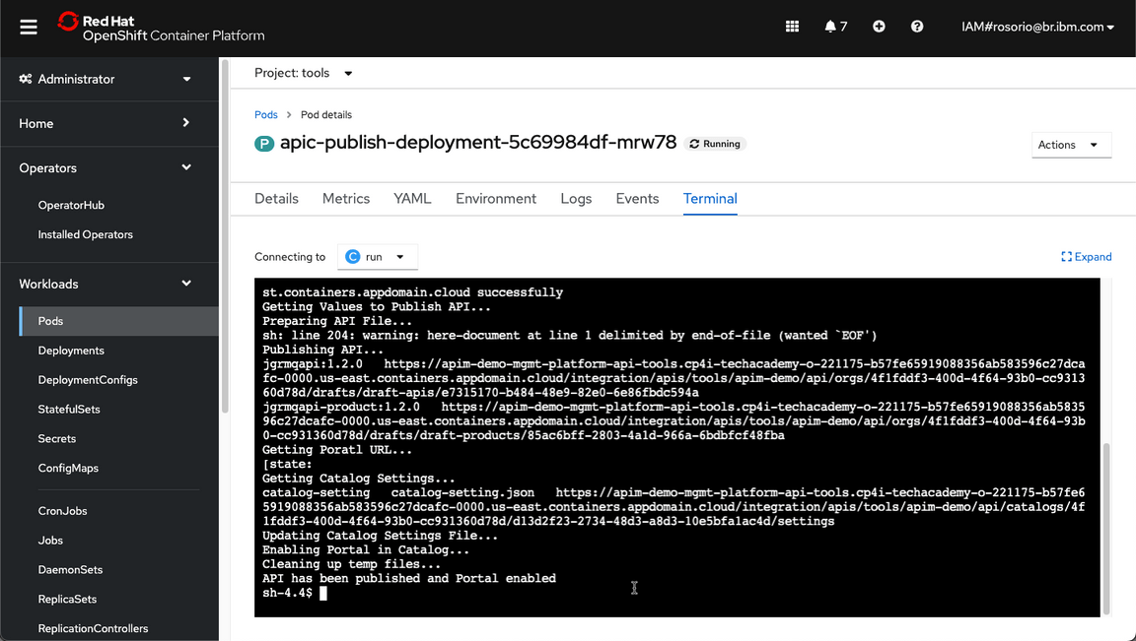Open the user account menu
This screenshot has width=1136, height=641.
pyautogui.click(x=1037, y=27)
